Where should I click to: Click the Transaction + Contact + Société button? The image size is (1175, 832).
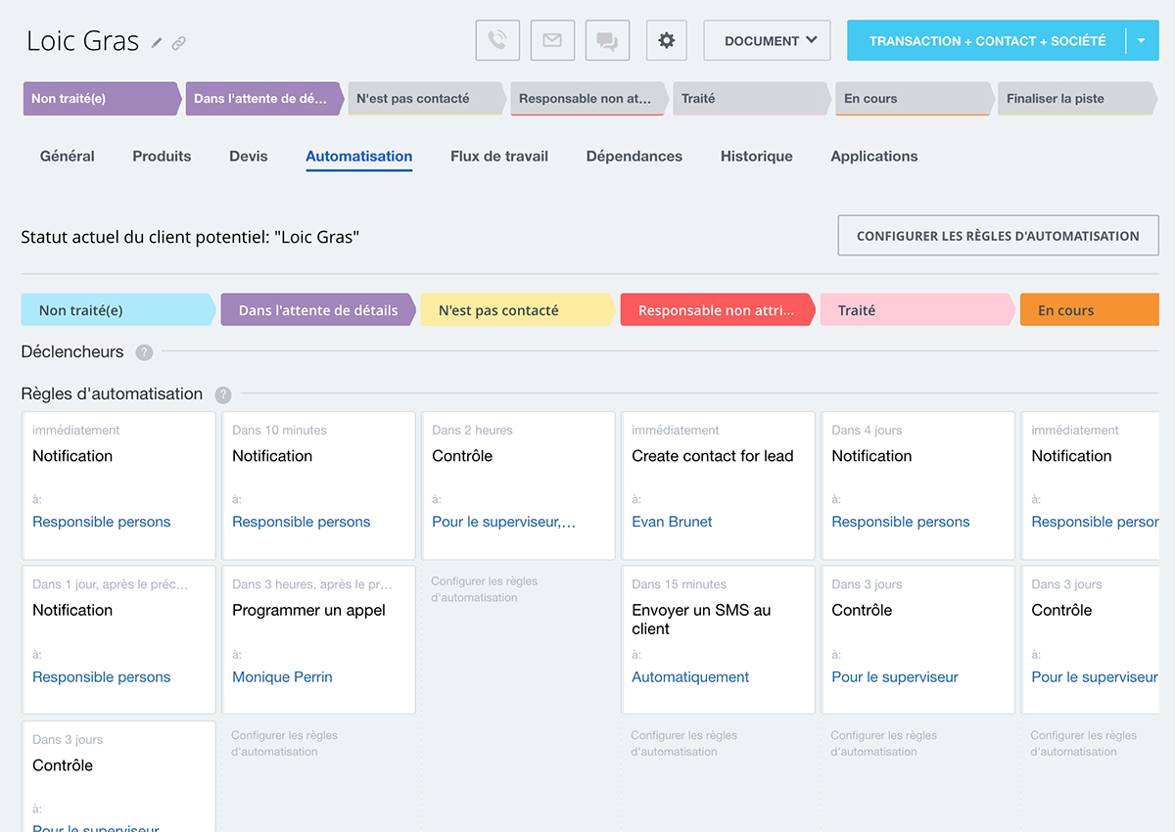pos(987,41)
